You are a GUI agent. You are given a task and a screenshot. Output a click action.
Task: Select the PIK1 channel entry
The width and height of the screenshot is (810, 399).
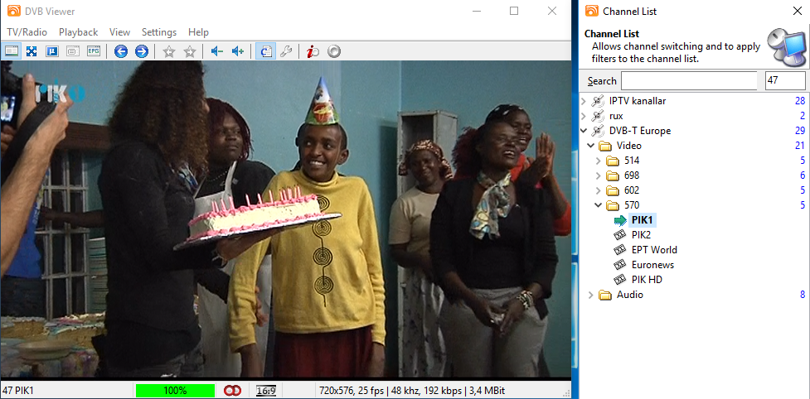[643, 220]
